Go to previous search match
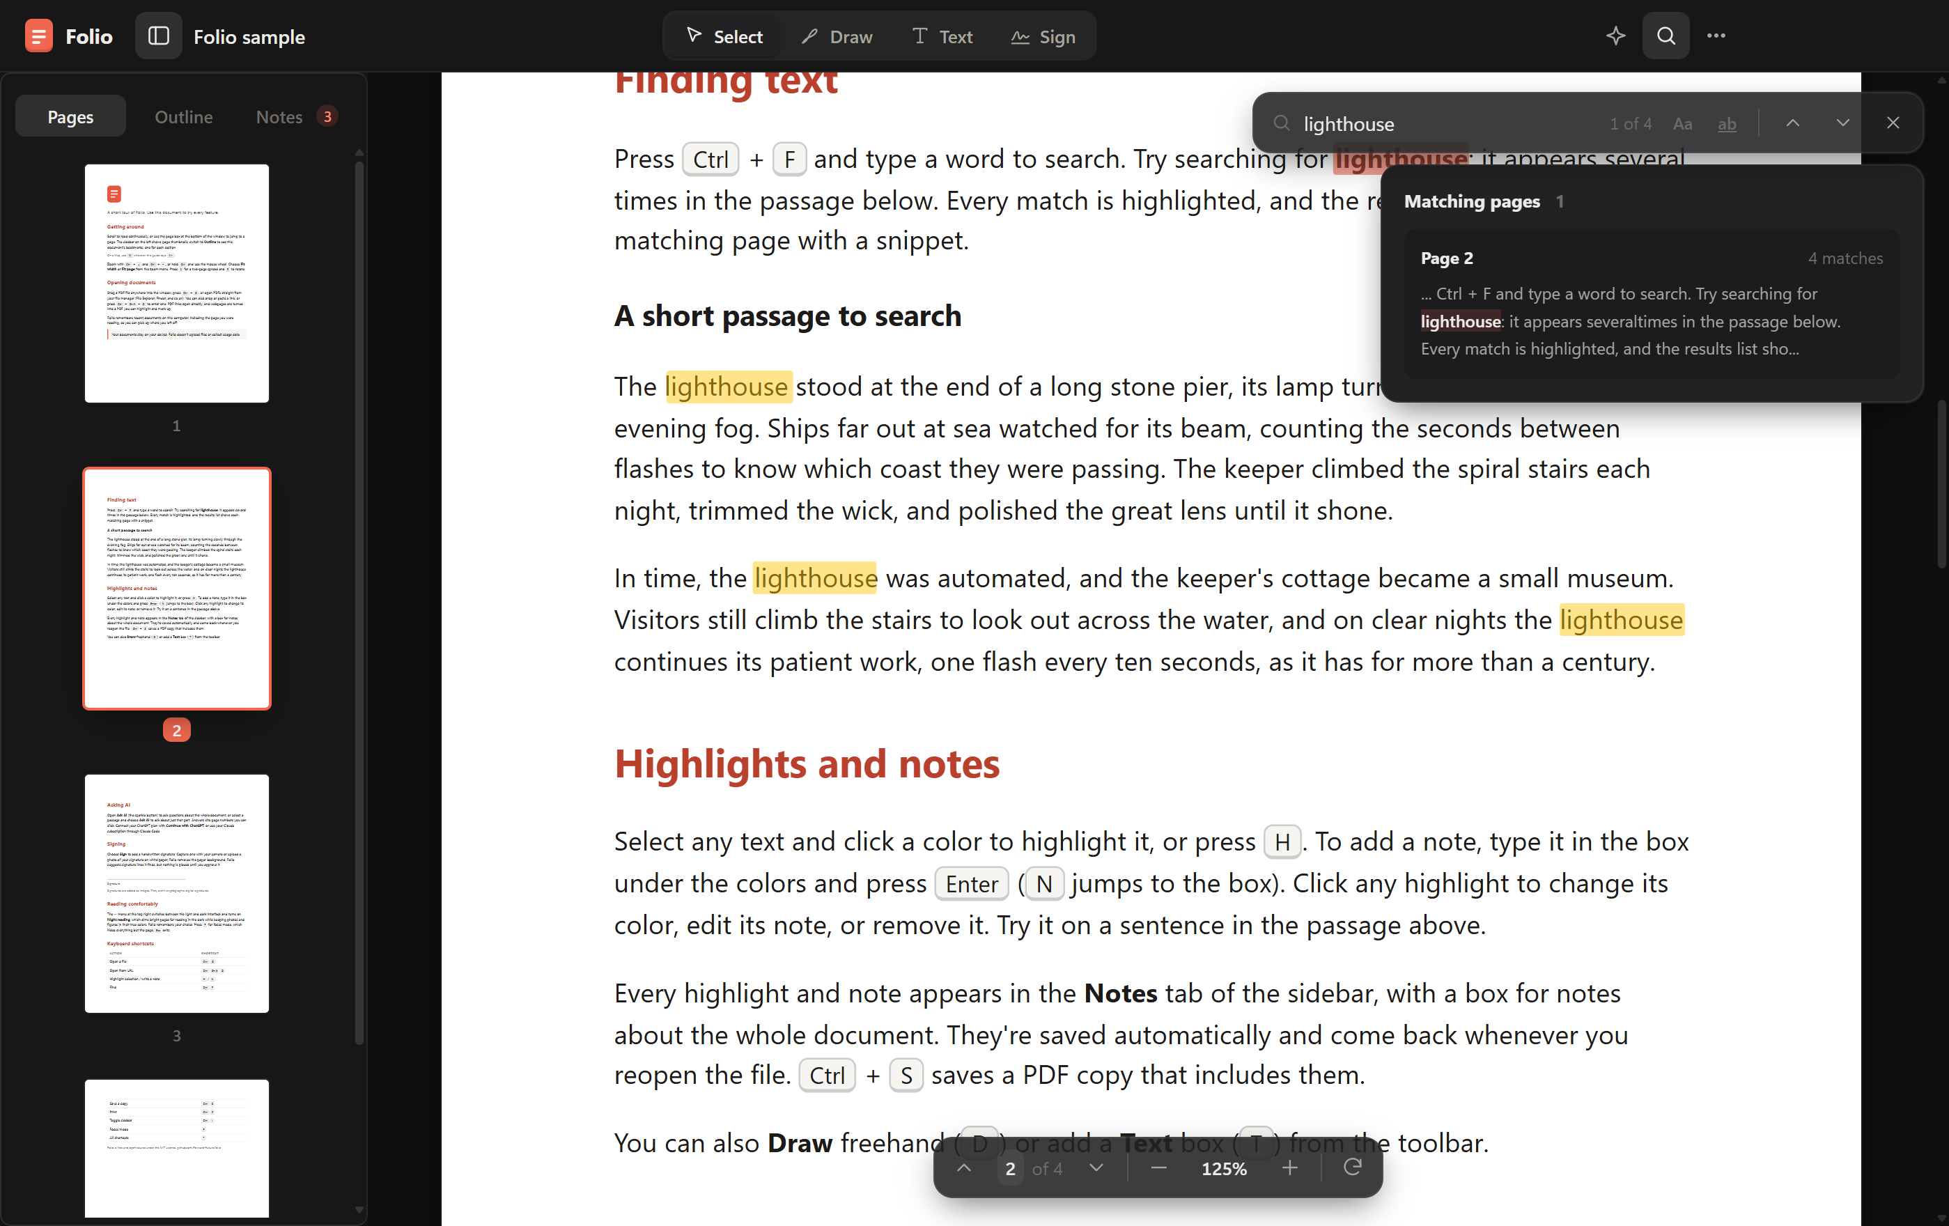Viewport: 1949px width, 1226px height. (x=1793, y=123)
